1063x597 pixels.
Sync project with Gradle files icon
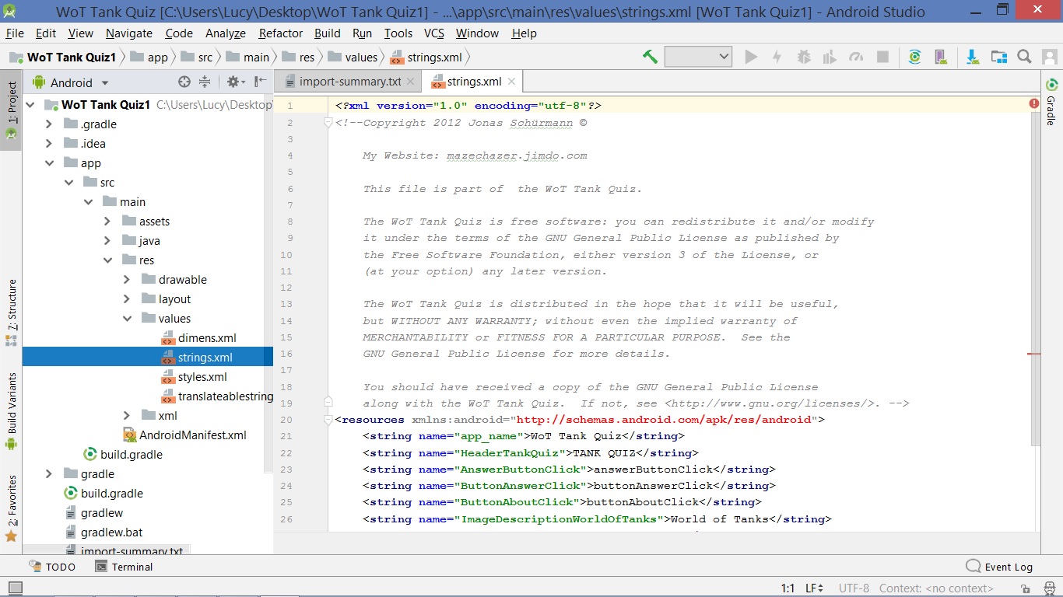click(914, 57)
